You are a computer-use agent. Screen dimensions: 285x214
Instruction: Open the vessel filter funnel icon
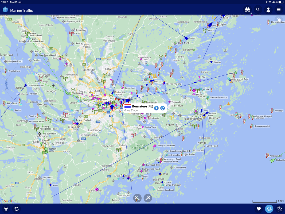(6, 209)
